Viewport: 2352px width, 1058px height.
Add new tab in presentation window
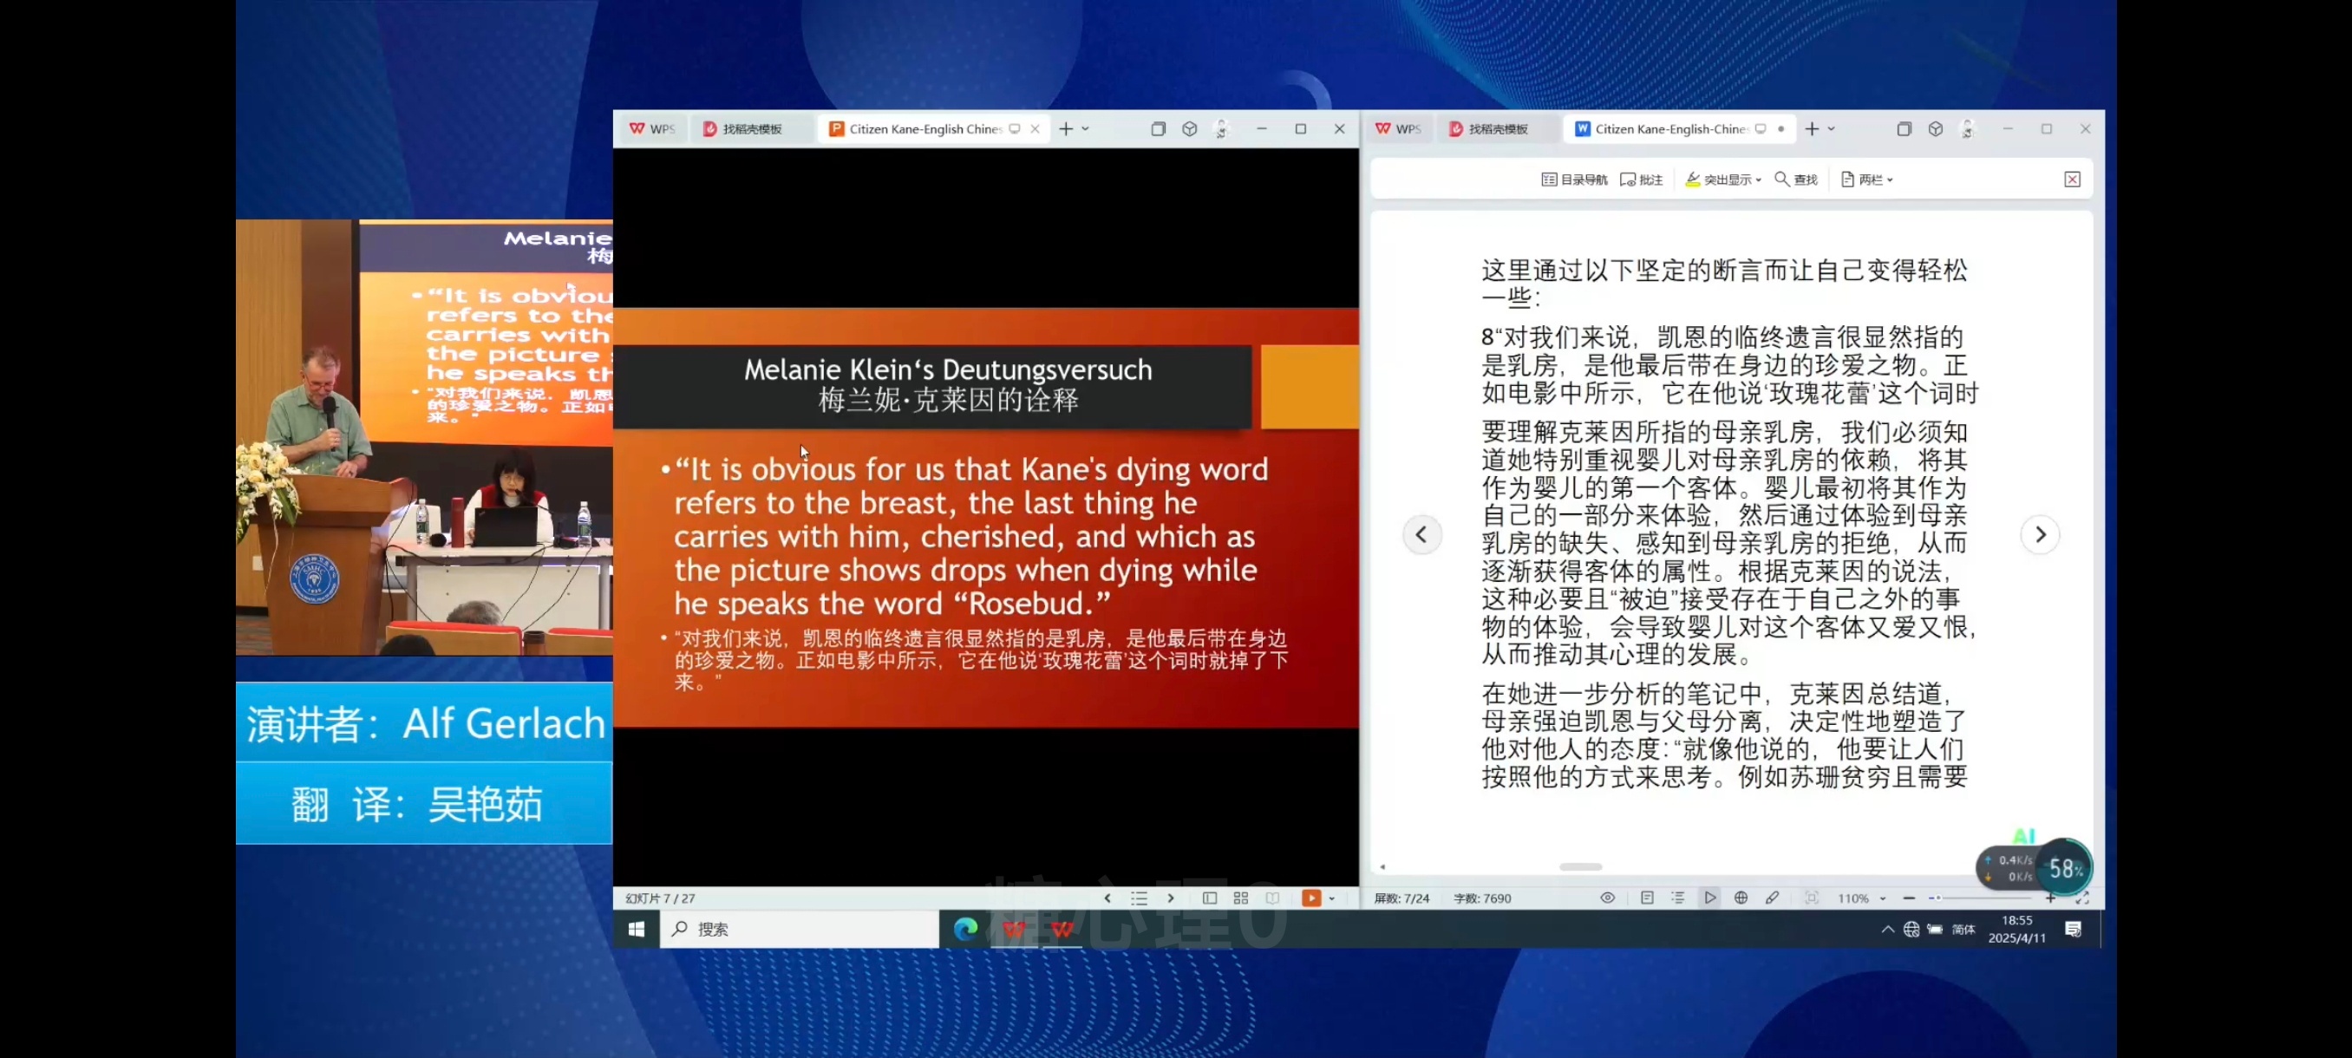1066,128
